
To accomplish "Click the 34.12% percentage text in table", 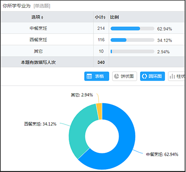I will point(165,40).
